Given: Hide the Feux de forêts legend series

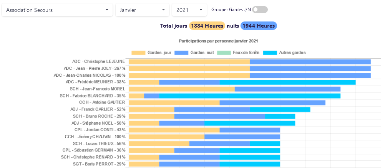Looking at the screenshot, I should coord(224,53).
